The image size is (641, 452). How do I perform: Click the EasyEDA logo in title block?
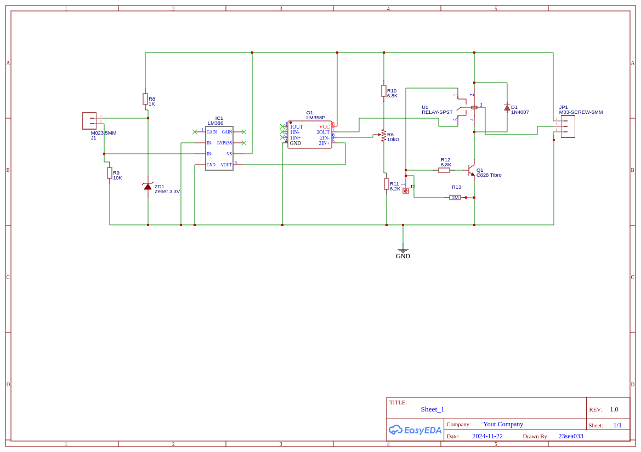pyautogui.click(x=415, y=430)
